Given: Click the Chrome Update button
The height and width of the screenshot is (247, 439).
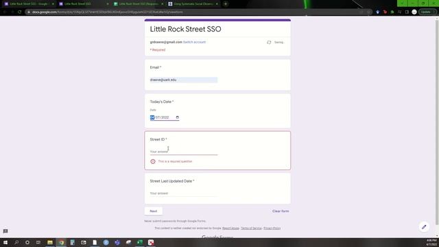Looking at the screenshot, I should click(x=427, y=12).
